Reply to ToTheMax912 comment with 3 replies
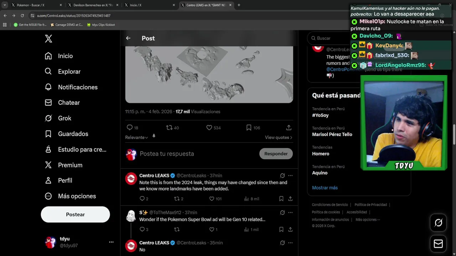Image resolution: width=456 pixels, height=256 pixels. (142, 229)
